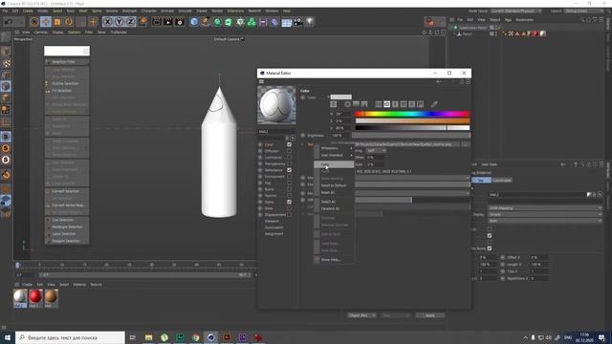The height and width of the screenshot is (344, 612).
Task: Open Chrome from the Windows taskbar
Action: point(195,337)
